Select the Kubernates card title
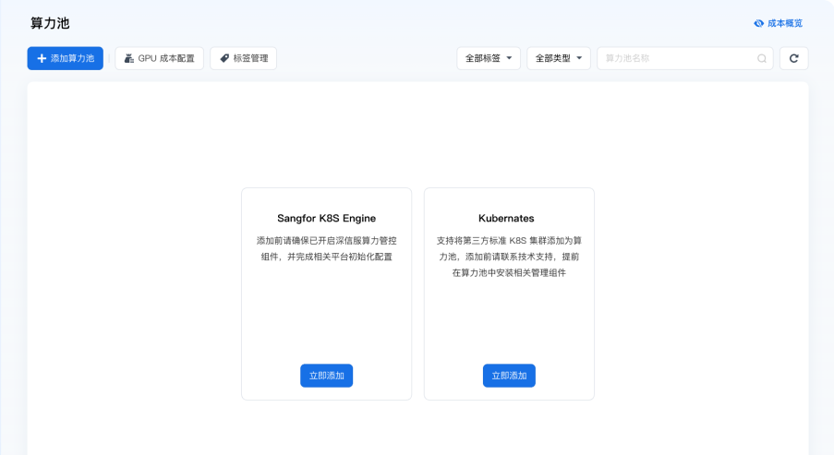Screen dimensions: 834x455 506,219
